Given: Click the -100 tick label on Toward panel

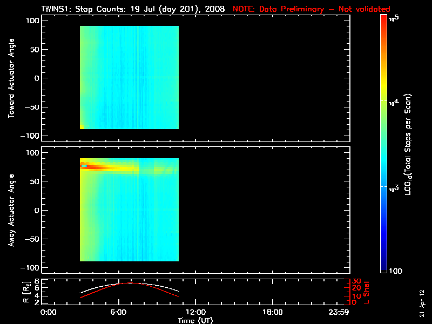Looking at the screenshot, I should [30, 136].
